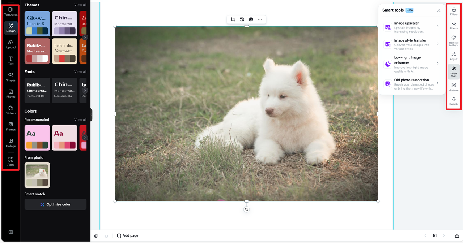The height and width of the screenshot is (243, 463).
Task: Click the delete page trash icon
Action: [106, 235]
